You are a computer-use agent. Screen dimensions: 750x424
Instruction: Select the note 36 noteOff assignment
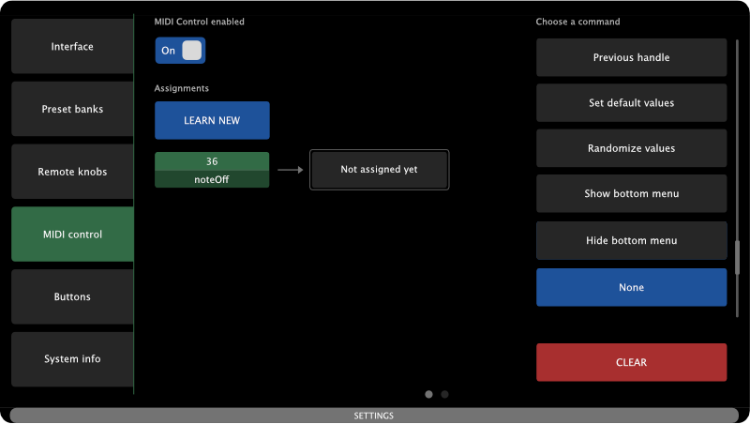212,170
